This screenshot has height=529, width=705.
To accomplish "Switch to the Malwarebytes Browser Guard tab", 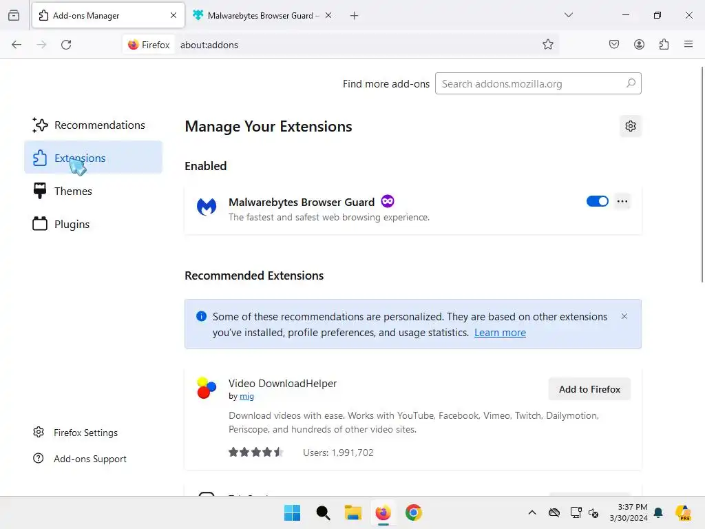I will pos(262,15).
